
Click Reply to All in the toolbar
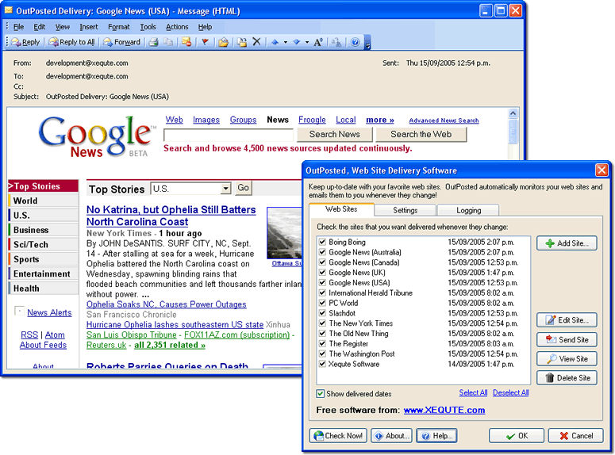pyautogui.click(x=71, y=42)
